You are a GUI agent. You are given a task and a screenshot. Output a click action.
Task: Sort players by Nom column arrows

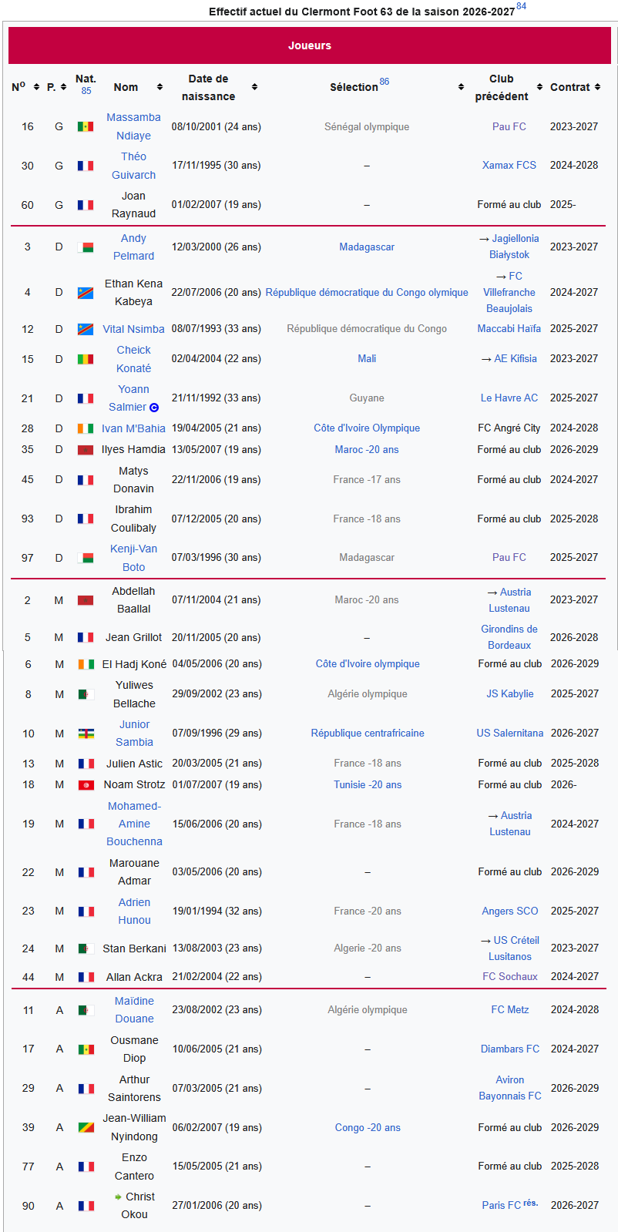[160, 87]
